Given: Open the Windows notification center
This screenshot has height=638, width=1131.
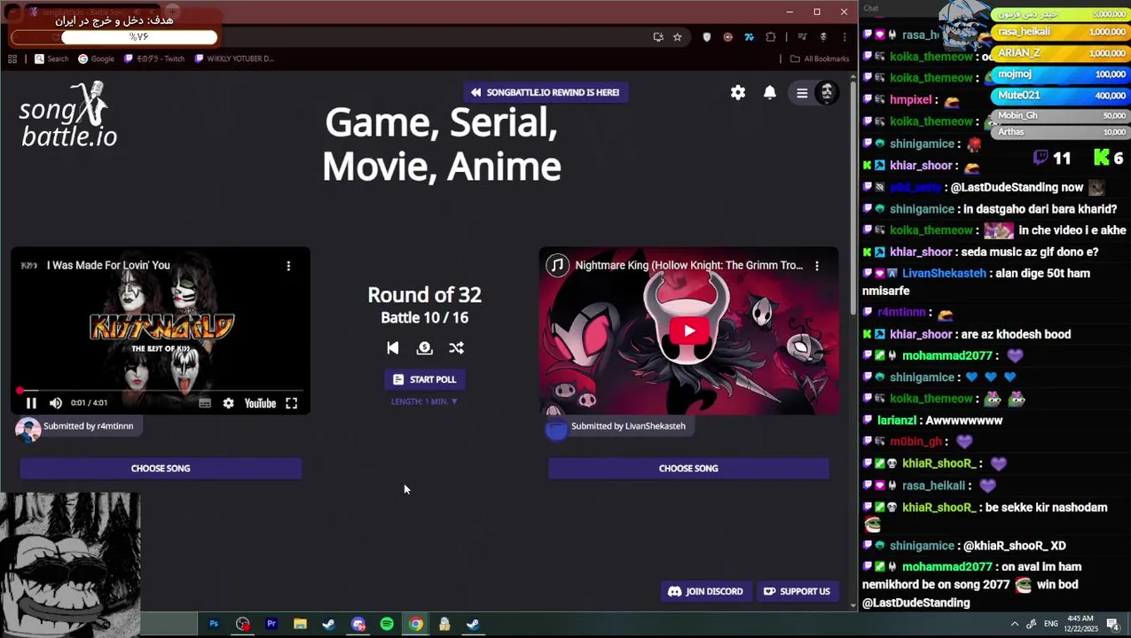Looking at the screenshot, I should coord(1112,624).
